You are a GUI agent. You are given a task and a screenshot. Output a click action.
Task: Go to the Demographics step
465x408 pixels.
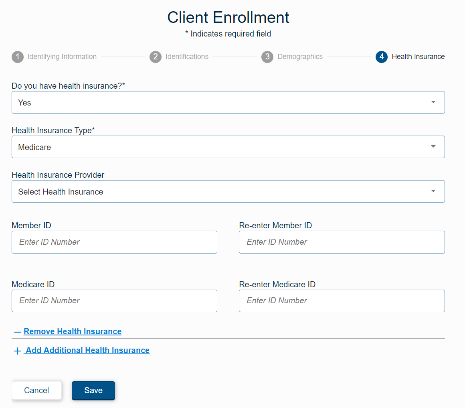click(x=300, y=57)
